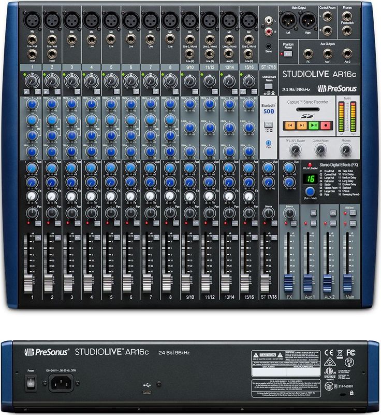Image resolution: width=381 pixels, height=415 pixels.
Task: Click the Main level LED meter
Action: tap(347, 116)
